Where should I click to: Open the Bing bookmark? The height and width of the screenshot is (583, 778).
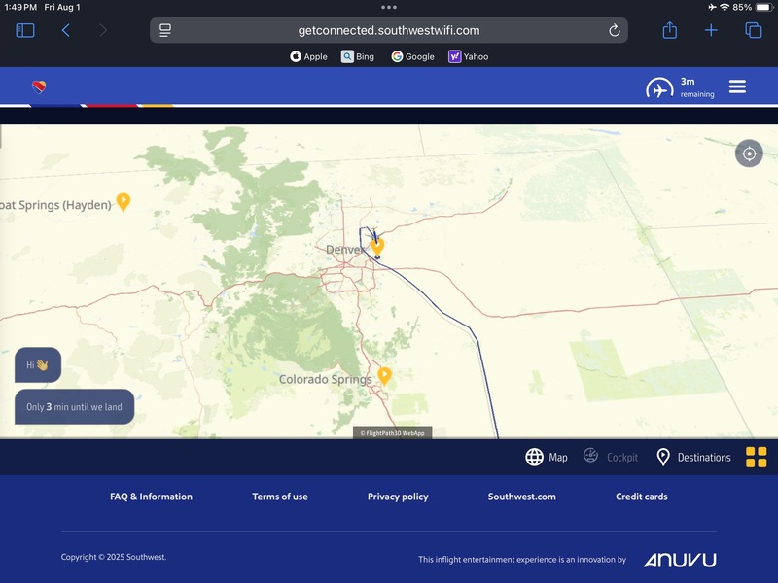[358, 56]
